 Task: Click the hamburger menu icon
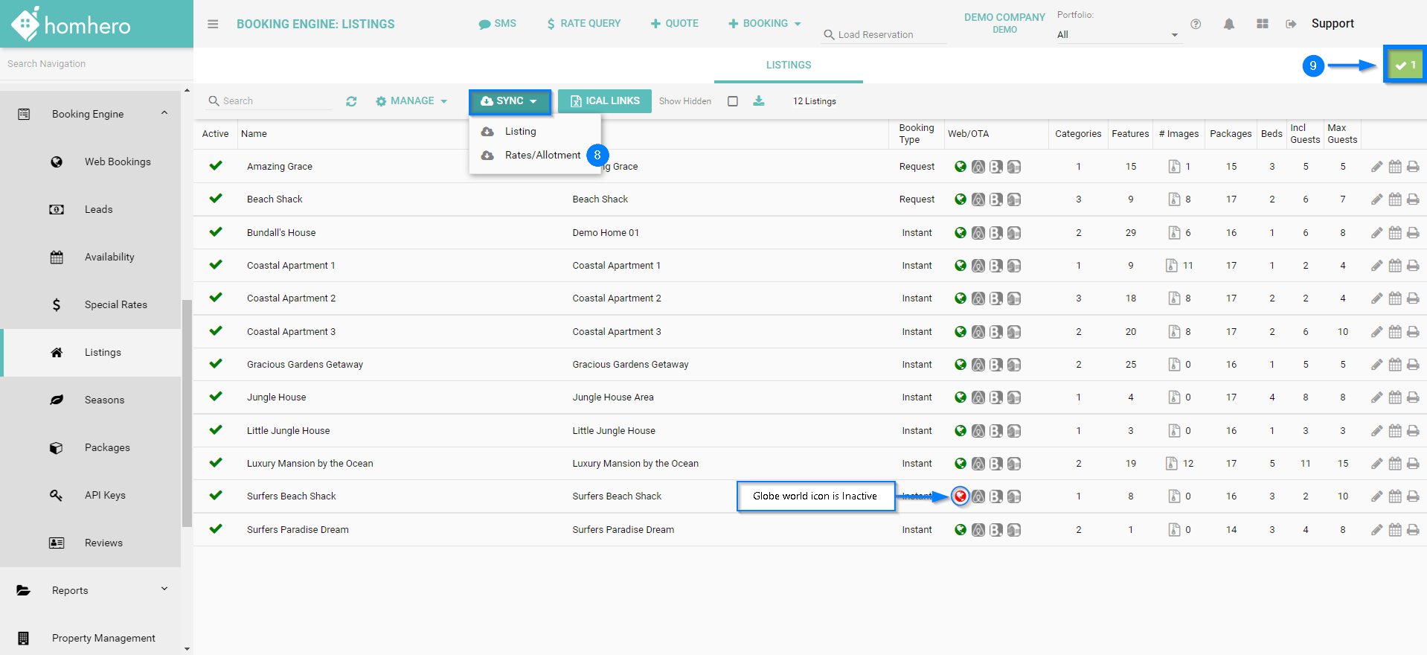[x=213, y=24]
